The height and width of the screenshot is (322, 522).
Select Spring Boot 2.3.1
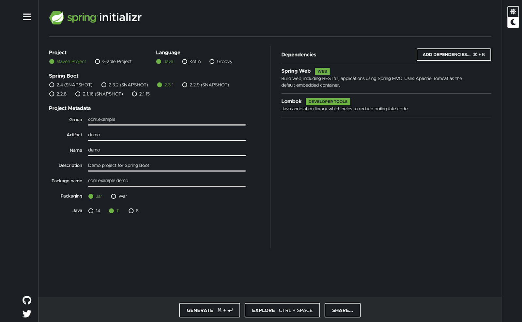coord(165,85)
